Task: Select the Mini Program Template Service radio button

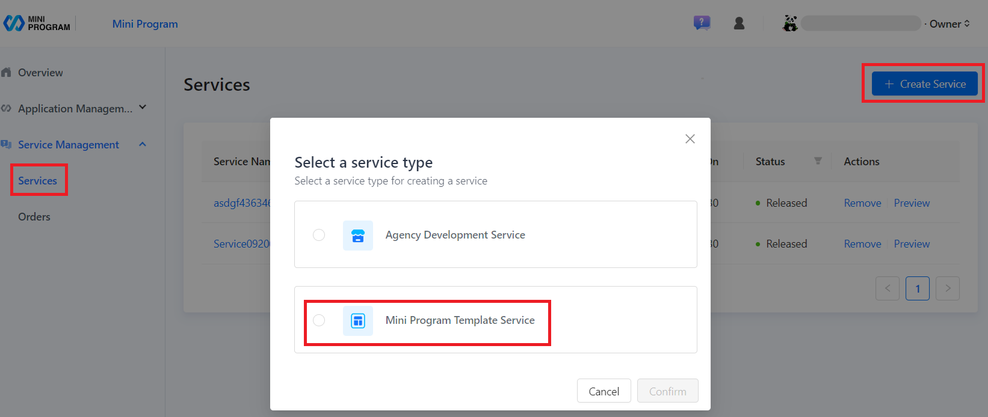Action: tap(319, 320)
